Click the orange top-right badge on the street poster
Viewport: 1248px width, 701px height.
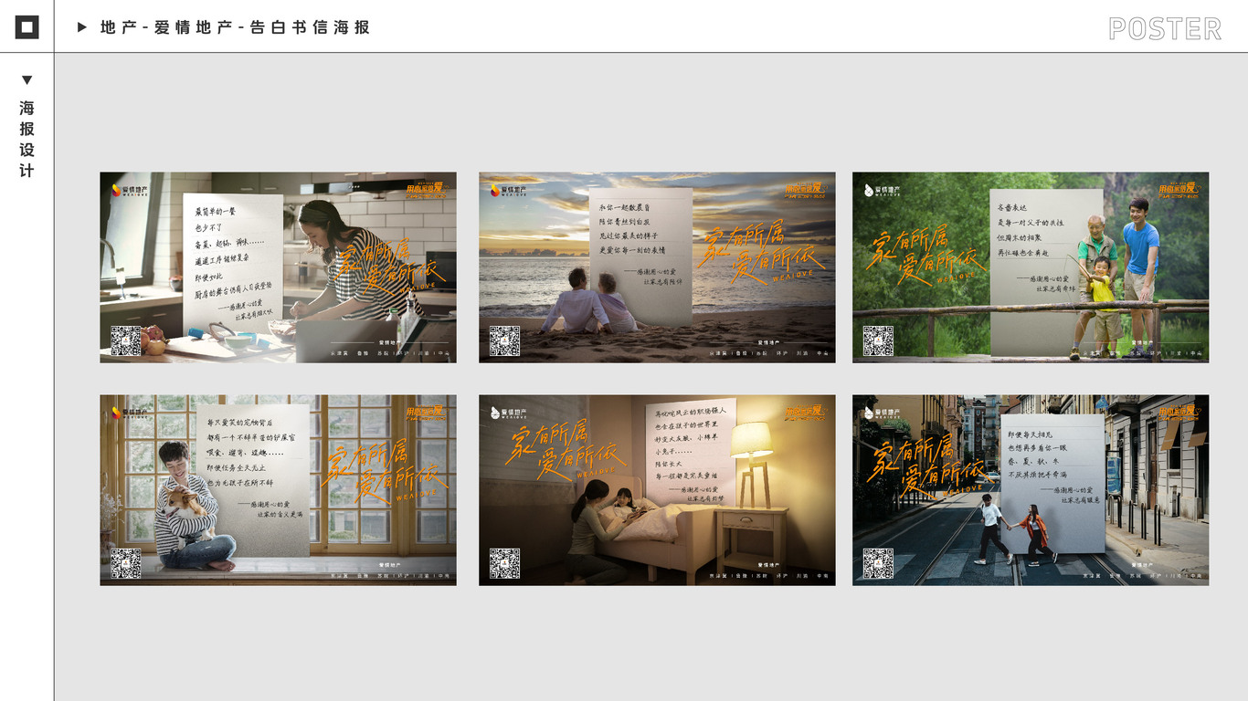coord(1179,413)
